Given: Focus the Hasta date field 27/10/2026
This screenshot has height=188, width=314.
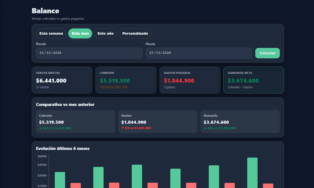Looking at the screenshot, I should pos(199,53).
